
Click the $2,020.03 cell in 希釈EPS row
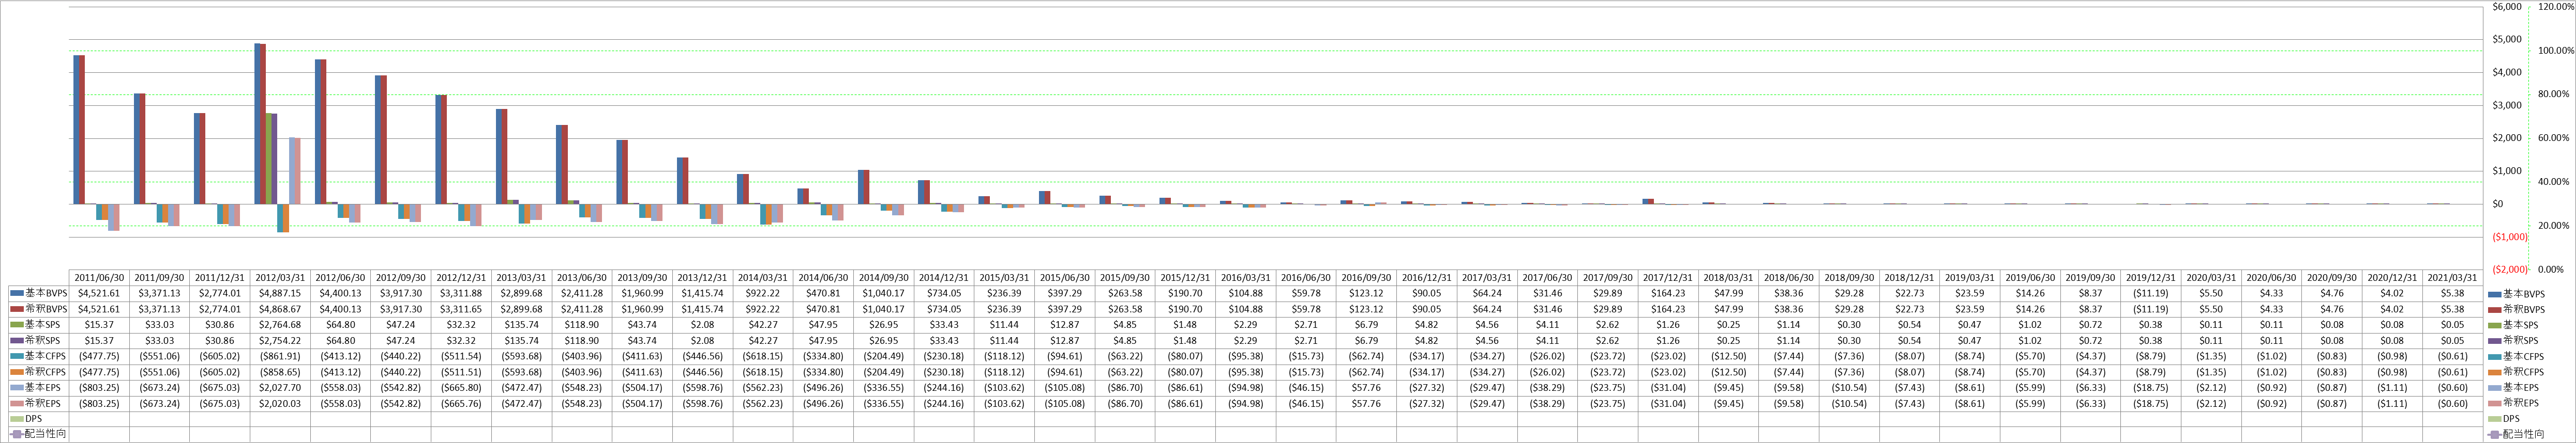pos(280,403)
